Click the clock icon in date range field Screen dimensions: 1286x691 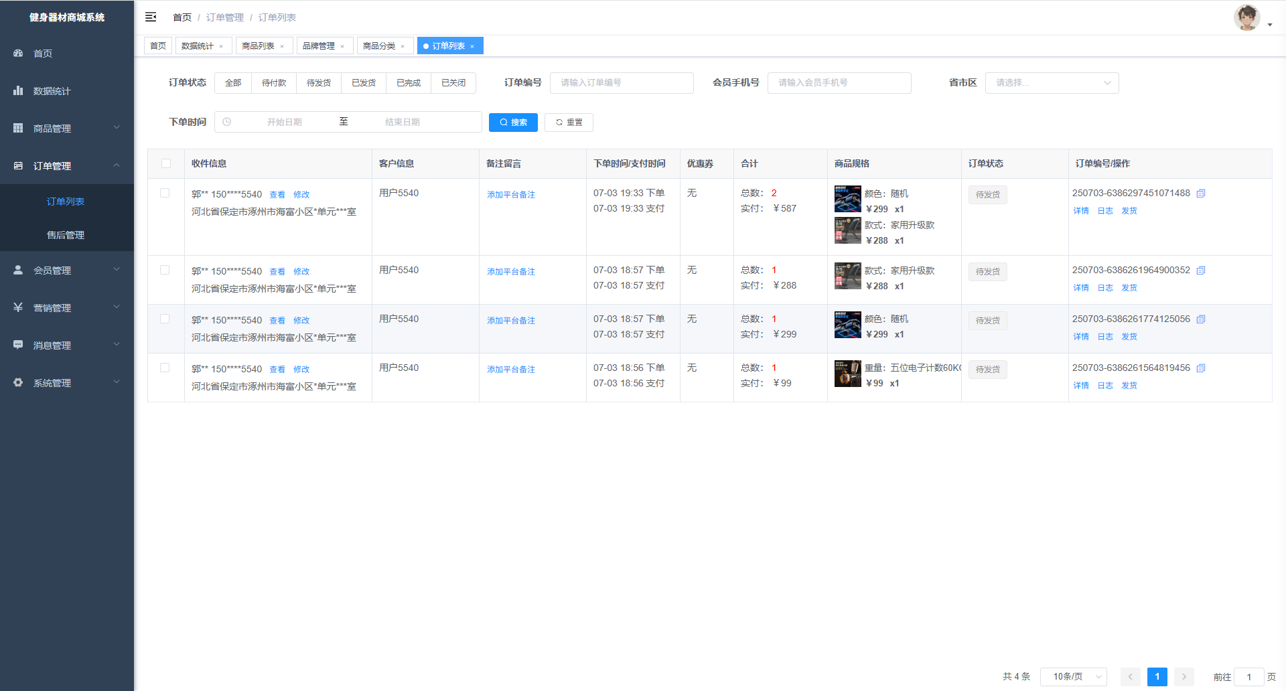pyautogui.click(x=227, y=122)
